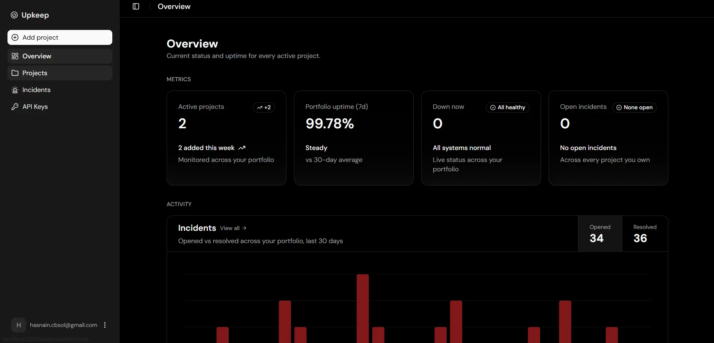The height and width of the screenshot is (343, 714).
Task: Click the 99.78% portfolio uptime value
Action: point(330,123)
